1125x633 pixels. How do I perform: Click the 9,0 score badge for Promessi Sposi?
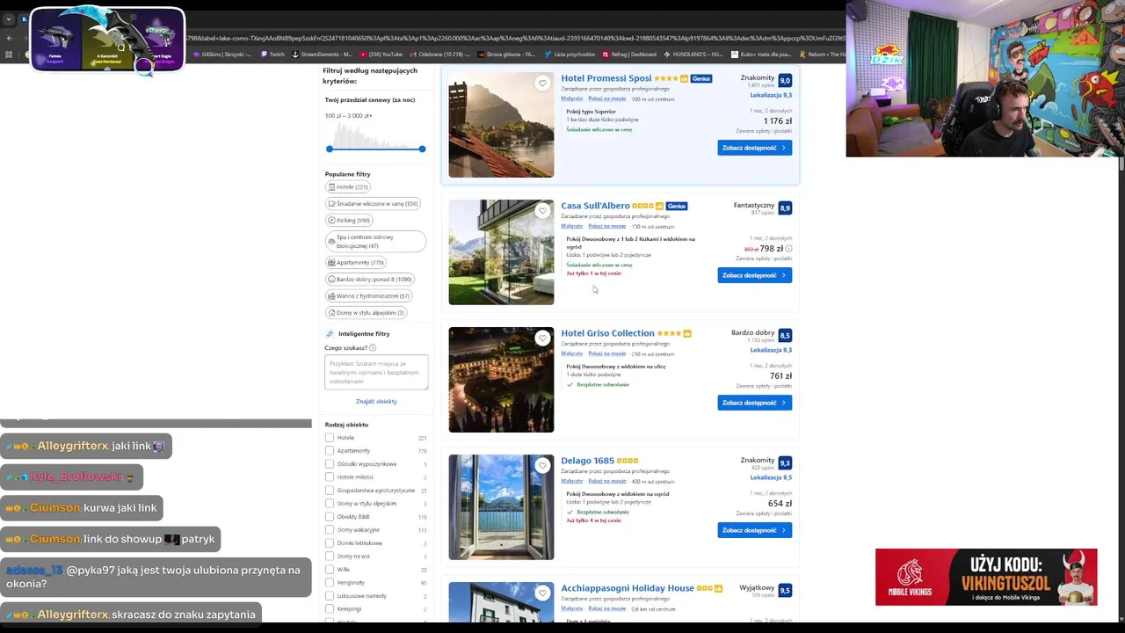pos(785,80)
